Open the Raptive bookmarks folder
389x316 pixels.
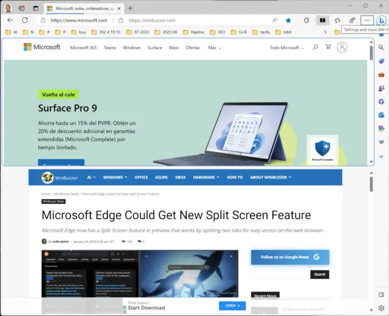click(x=194, y=32)
